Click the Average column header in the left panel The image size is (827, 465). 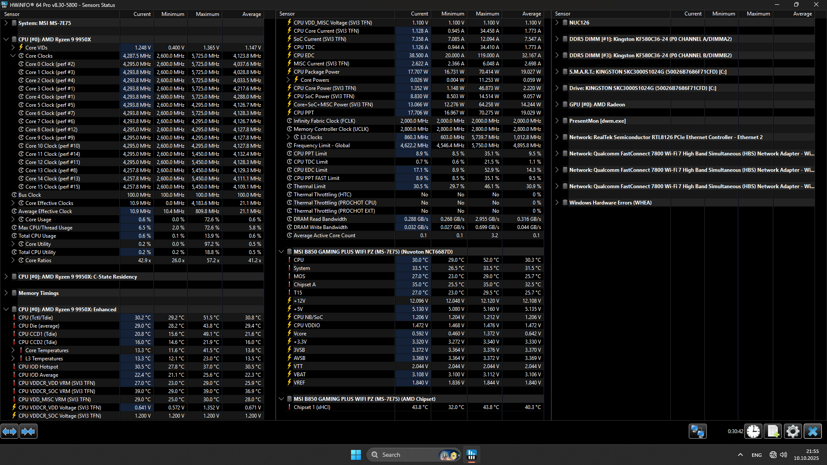point(252,14)
